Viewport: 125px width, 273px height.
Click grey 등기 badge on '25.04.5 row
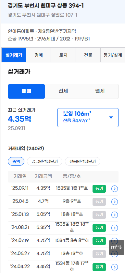(x=99, y=202)
